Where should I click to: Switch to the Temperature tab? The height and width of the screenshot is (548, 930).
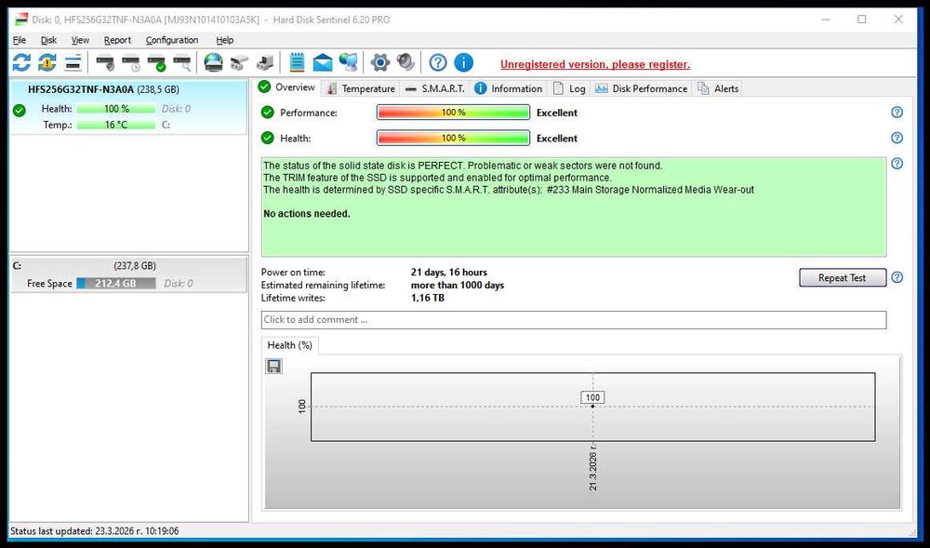pos(361,88)
